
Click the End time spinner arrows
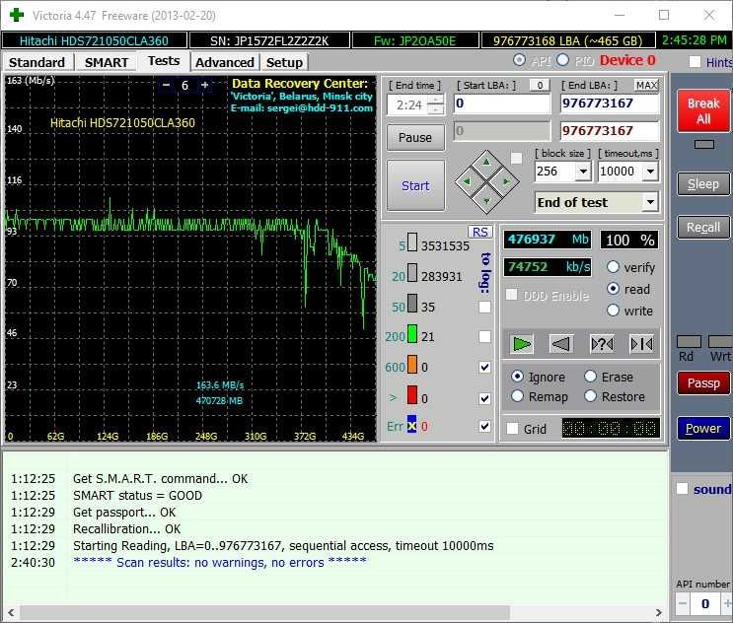click(x=436, y=104)
